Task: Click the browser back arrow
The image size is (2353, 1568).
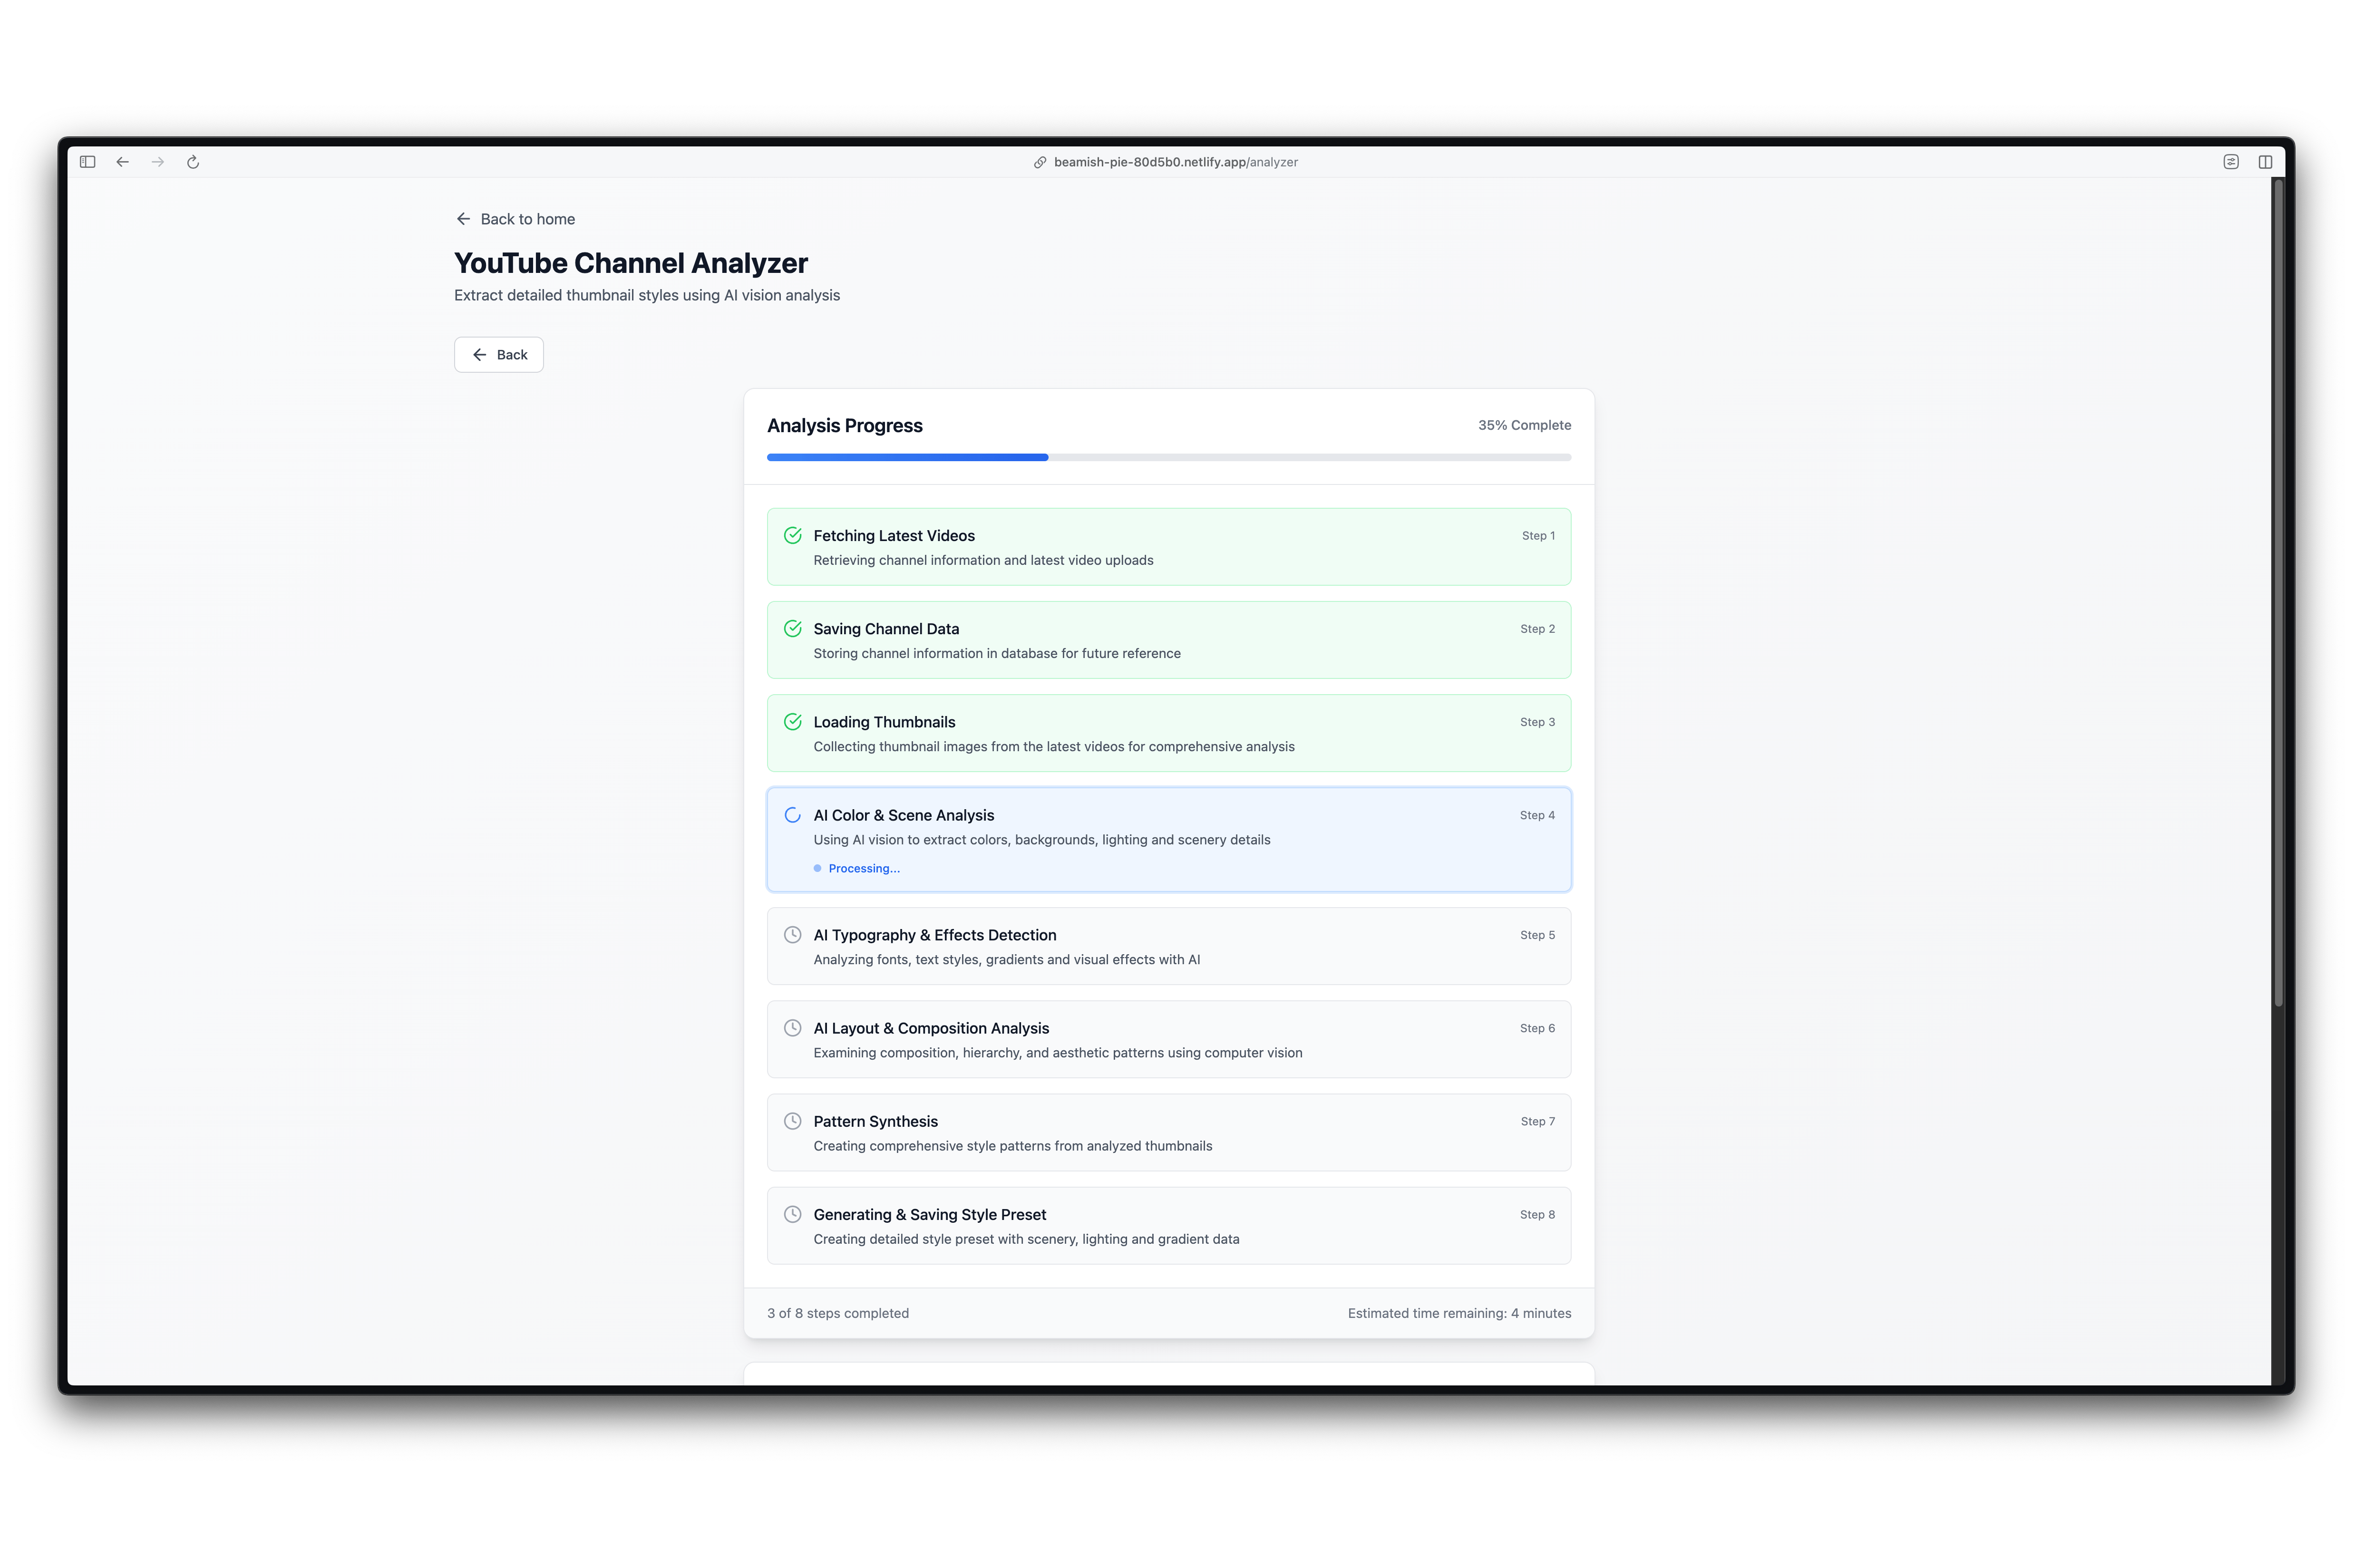Action: (x=123, y=162)
